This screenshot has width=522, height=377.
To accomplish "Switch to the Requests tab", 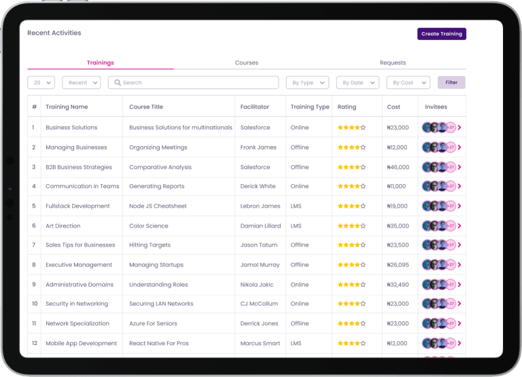I will click(393, 62).
